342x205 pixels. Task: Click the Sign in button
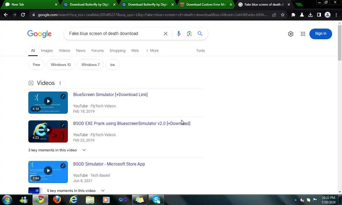(321, 34)
